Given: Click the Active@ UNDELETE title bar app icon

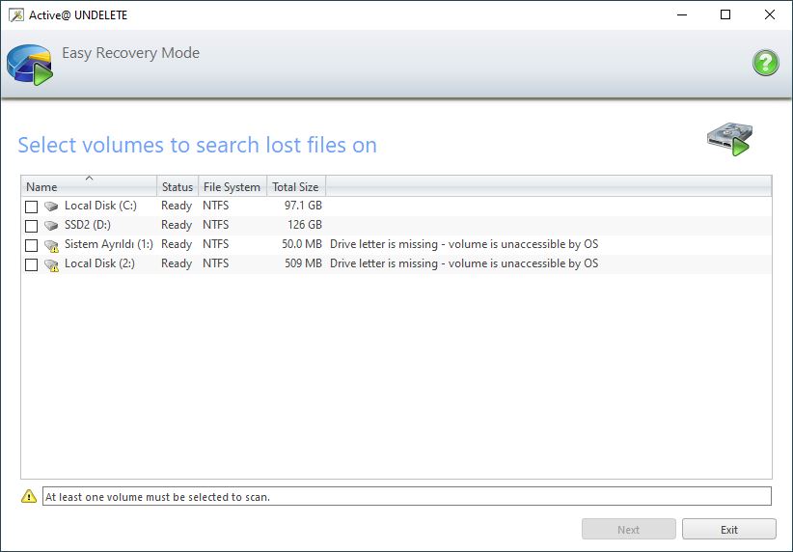Looking at the screenshot, I should click(x=16, y=15).
